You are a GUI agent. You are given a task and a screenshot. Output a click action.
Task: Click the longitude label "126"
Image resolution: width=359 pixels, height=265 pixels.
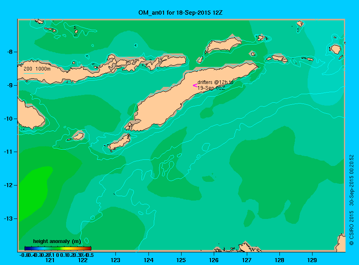pyautogui.click(x=214, y=260)
